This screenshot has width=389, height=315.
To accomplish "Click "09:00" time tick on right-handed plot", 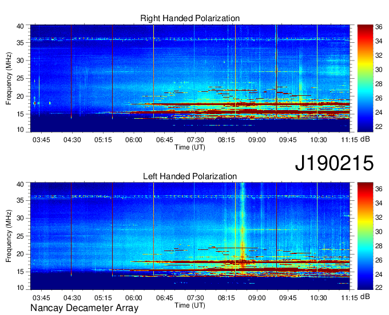I will coord(257,140).
